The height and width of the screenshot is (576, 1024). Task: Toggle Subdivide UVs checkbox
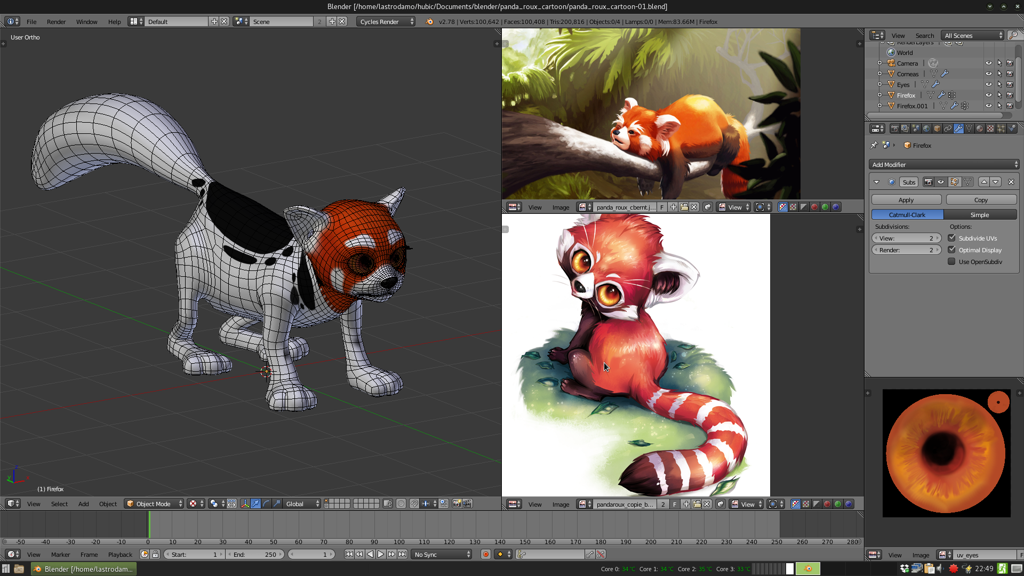point(951,238)
